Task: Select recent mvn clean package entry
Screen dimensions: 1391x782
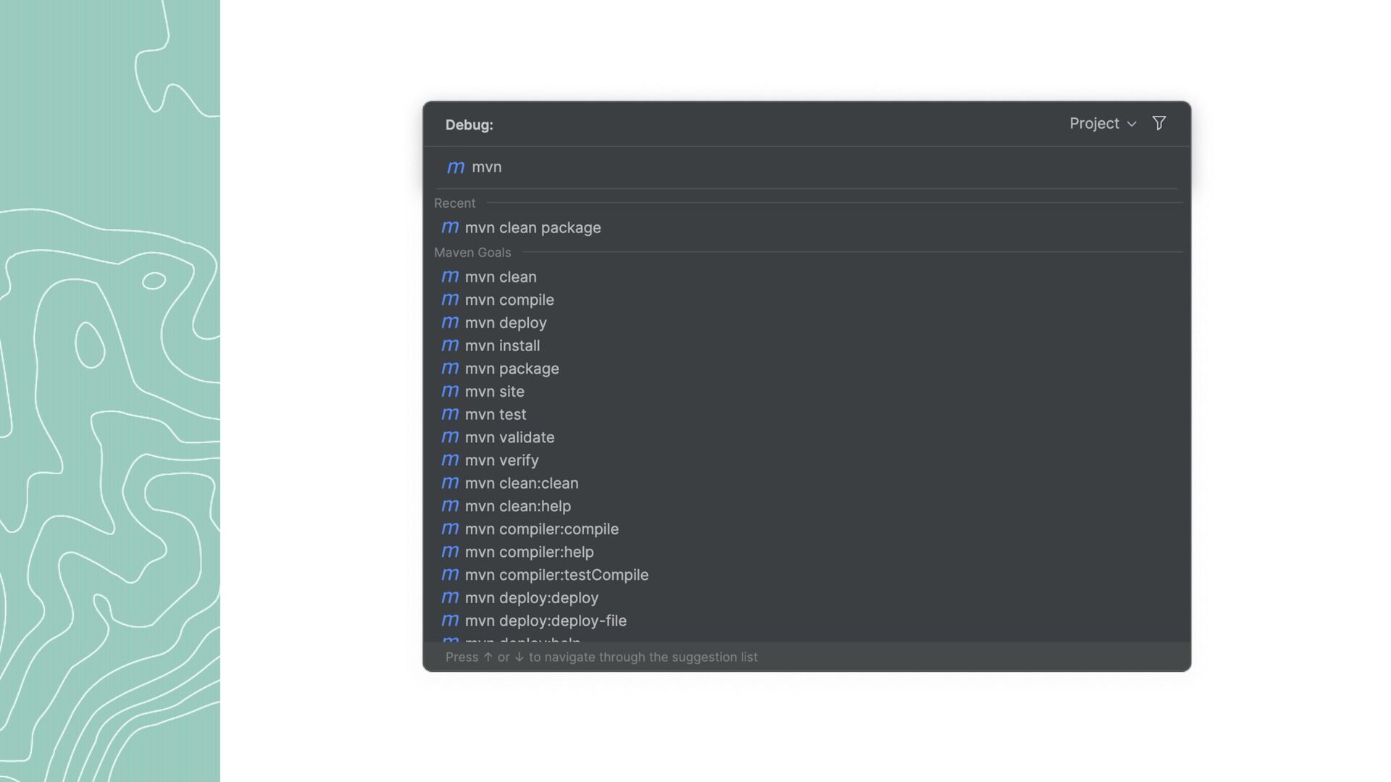Action: [x=532, y=227]
